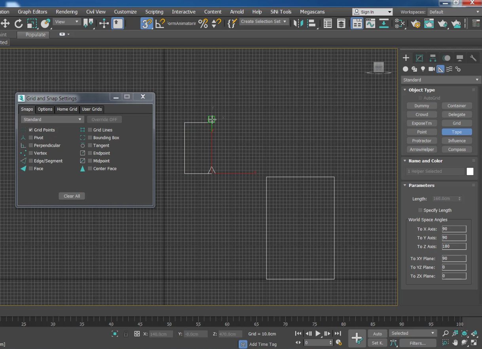Open the Hierarchy command panel tab

pyautogui.click(x=433, y=58)
